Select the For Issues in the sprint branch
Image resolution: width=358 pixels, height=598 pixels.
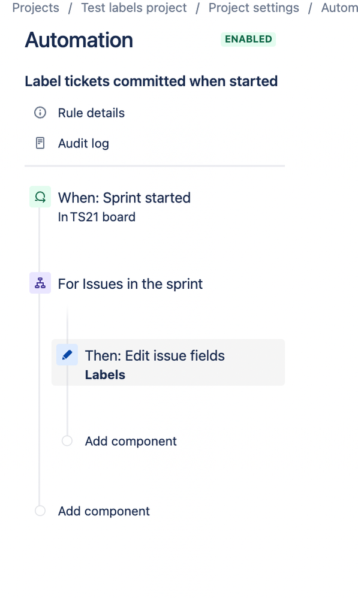click(130, 284)
